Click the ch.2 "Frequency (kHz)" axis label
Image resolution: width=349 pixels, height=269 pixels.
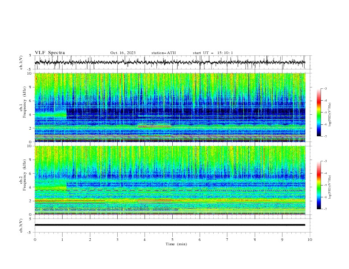(x=25, y=175)
